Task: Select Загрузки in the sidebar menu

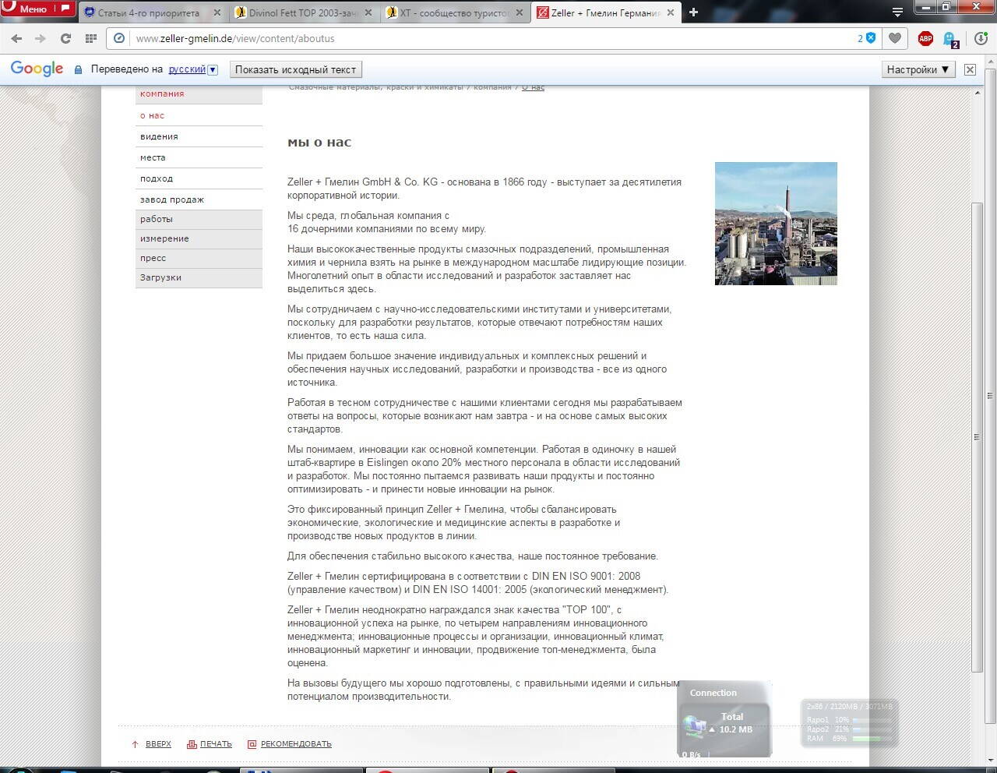Action: (x=160, y=277)
